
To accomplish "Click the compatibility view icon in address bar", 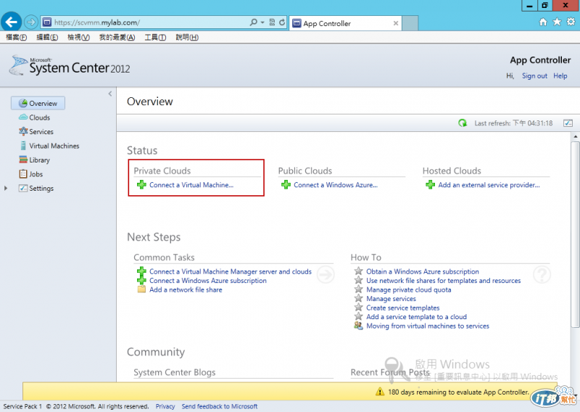I will 273,22.
